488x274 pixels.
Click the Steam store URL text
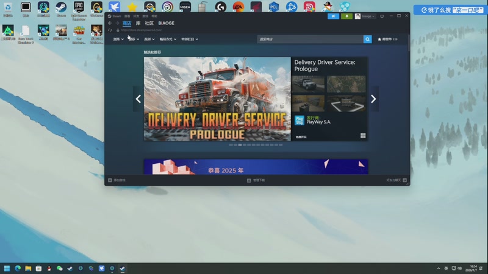click(142, 30)
